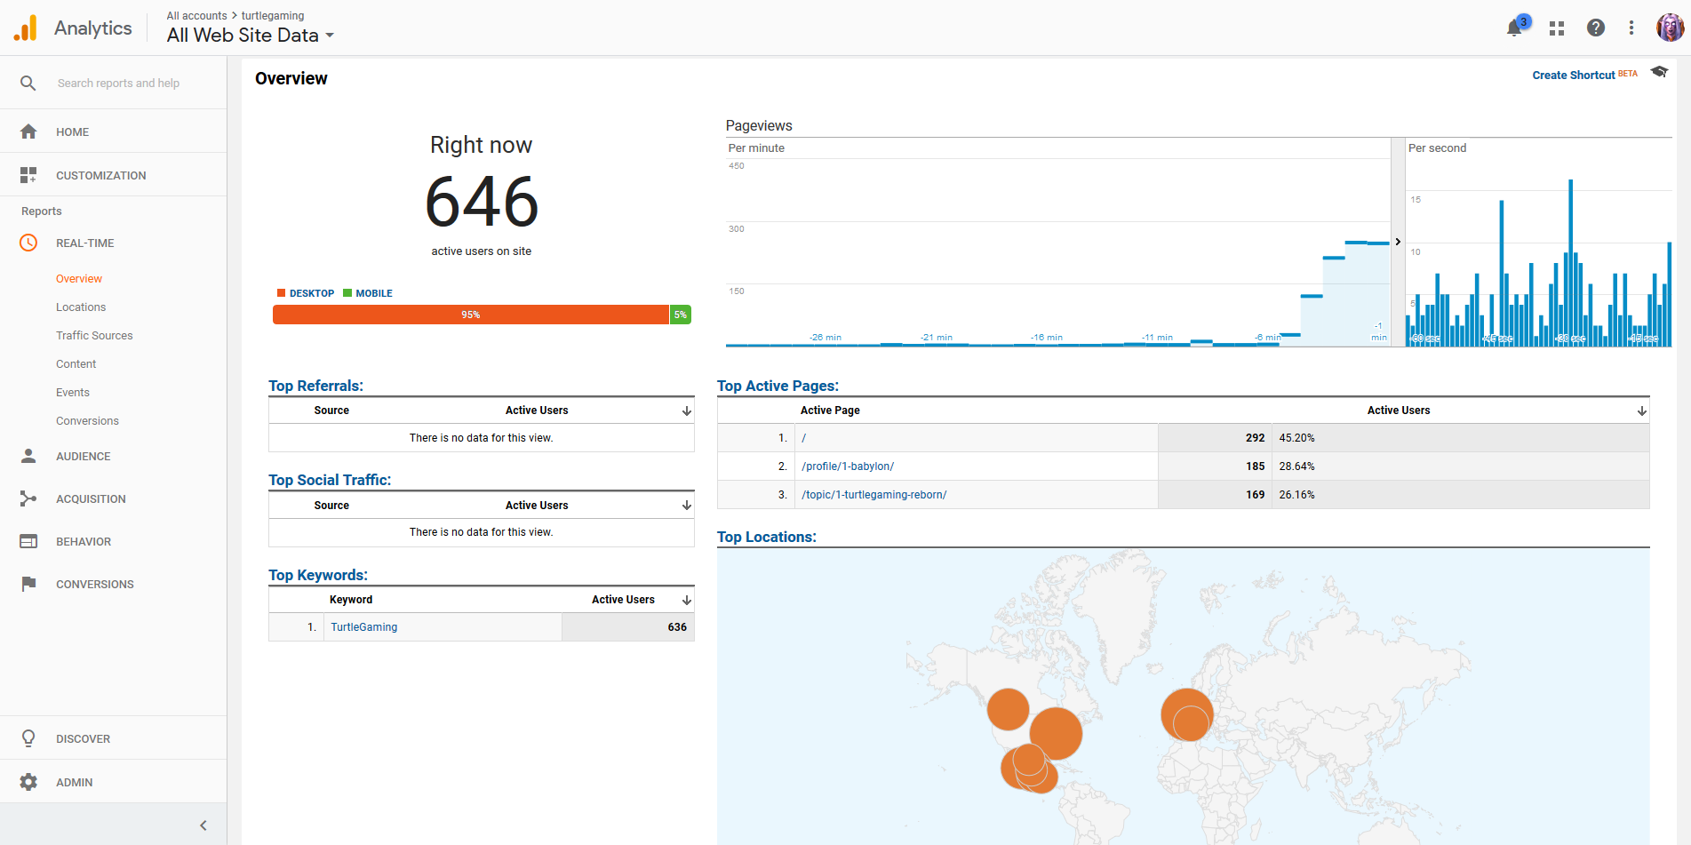Collapse the left sidebar with chevron
This screenshot has height=845, width=1691.
coord(203,825)
